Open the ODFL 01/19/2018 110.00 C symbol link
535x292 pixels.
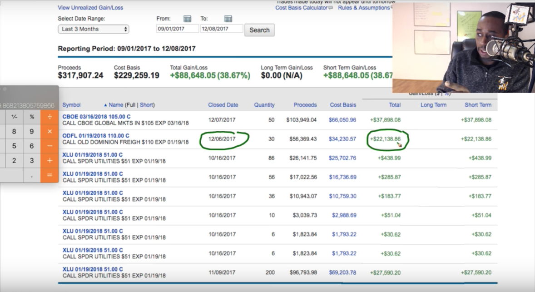point(95,136)
